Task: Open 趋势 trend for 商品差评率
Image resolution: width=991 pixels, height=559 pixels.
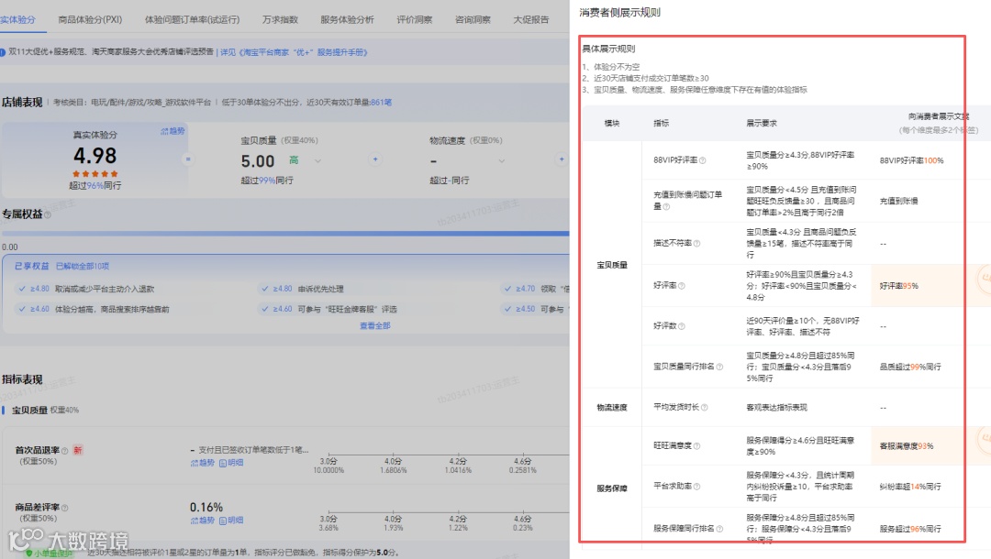Action: point(203,521)
